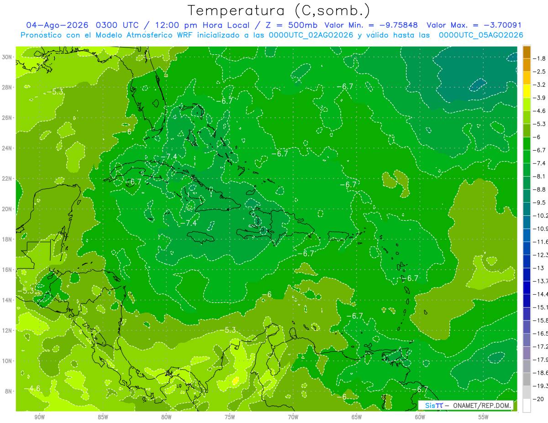Click the '20N' latitude label

coord(7,209)
